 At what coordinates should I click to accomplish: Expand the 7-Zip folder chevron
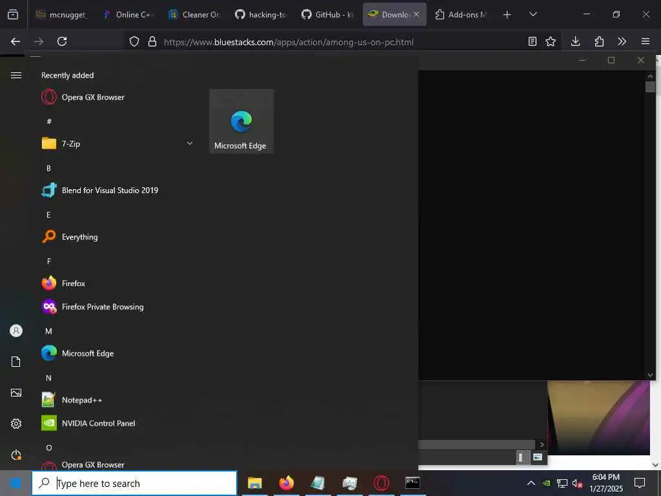[190, 143]
